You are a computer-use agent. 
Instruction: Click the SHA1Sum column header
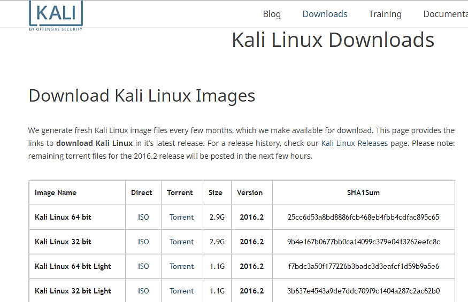363,193
